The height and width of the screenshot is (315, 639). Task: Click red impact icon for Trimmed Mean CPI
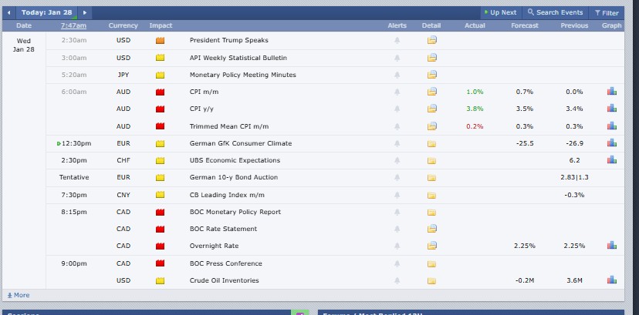pos(161,126)
